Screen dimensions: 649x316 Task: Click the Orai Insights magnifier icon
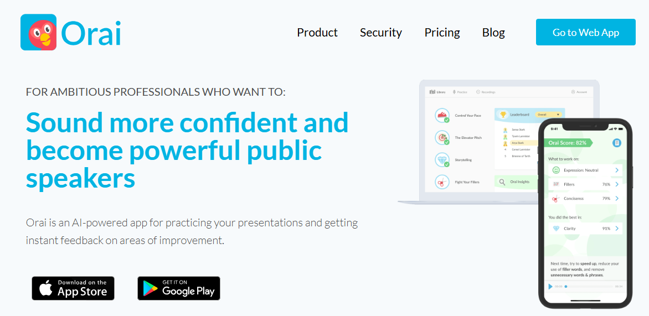point(502,182)
